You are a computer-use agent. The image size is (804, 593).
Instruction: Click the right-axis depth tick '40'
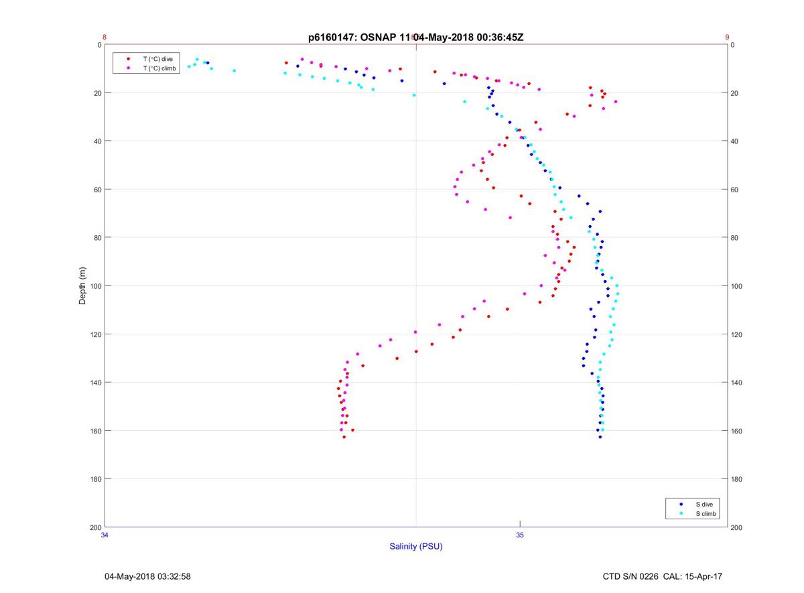tap(735, 141)
